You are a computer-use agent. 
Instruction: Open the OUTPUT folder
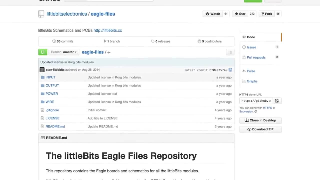[52, 85]
